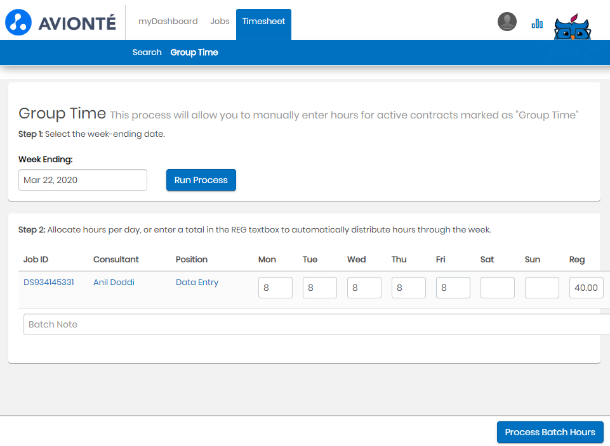Open the bar chart reports icon
The image size is (610, 446).
point(537,23)
